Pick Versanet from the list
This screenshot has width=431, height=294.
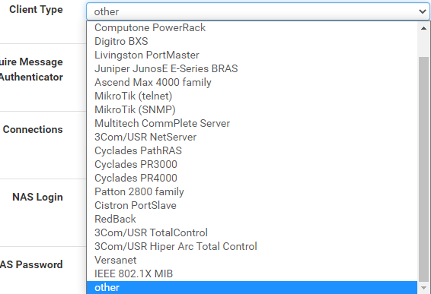tap(252, 261)
